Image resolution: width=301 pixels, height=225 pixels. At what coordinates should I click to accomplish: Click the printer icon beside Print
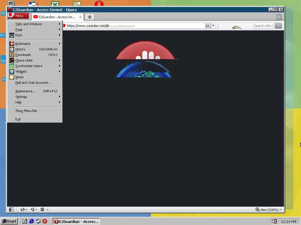point(12,35)
